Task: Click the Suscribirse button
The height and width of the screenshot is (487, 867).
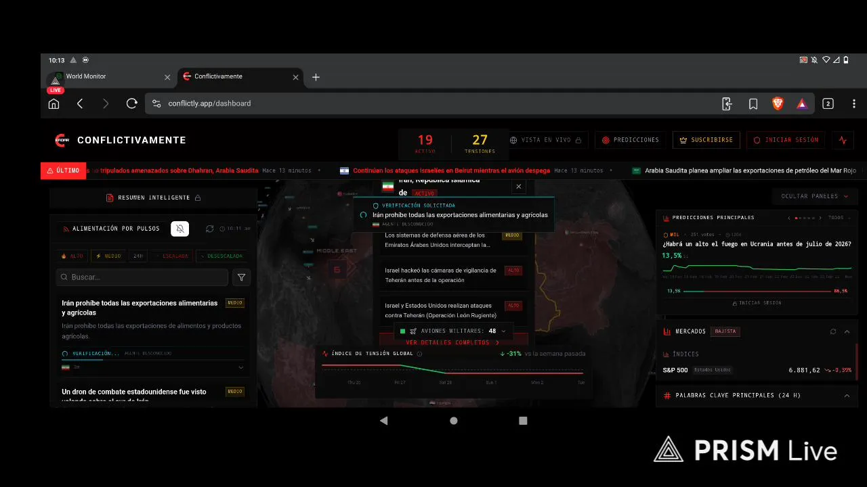Action: (x=706, y=140)
